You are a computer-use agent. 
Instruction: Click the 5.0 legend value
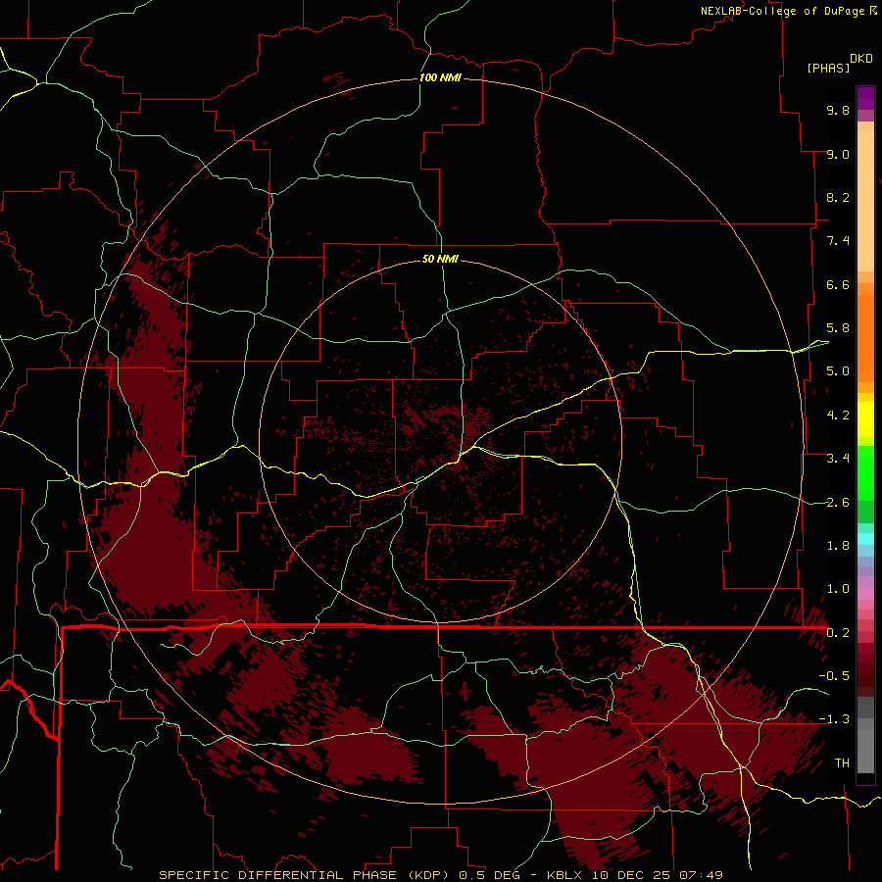click(838, 371)
